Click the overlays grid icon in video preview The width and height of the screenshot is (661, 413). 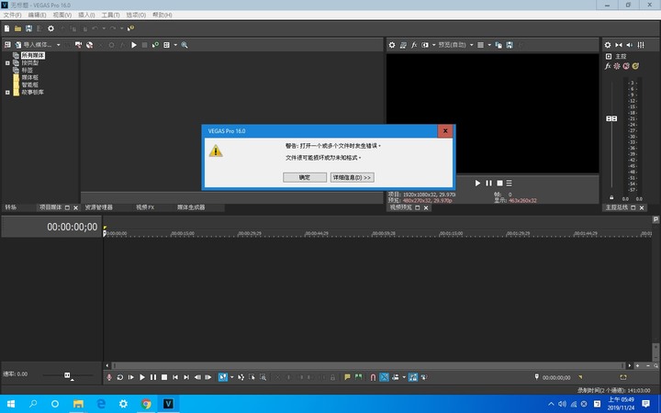click(480, 45)
